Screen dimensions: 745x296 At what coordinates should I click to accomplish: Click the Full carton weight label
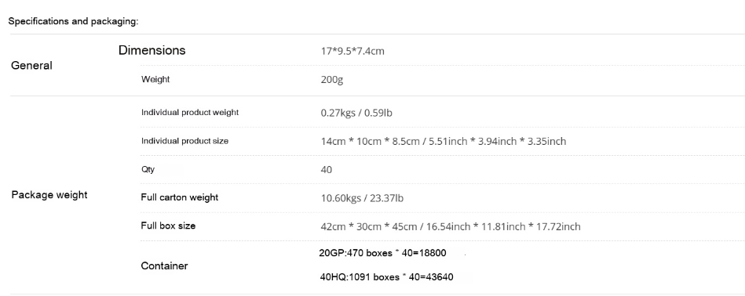[179, 197]
